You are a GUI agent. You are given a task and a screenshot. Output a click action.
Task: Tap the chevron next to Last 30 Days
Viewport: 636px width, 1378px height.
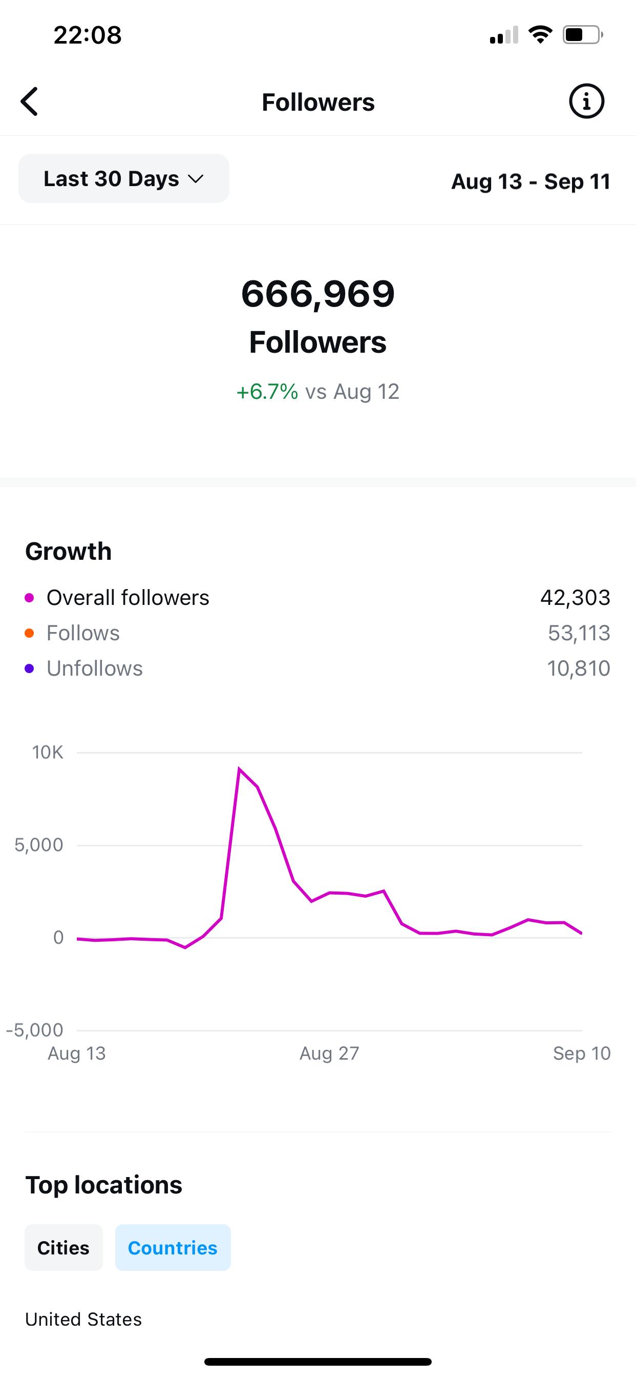196,179
